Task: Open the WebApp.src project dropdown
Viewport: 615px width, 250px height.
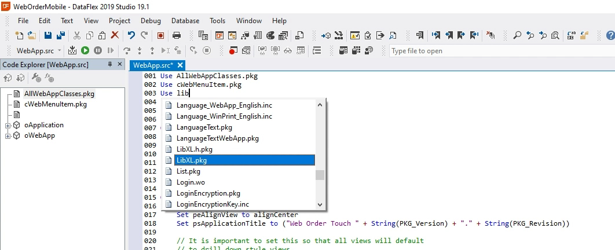Action: point(58,51)
